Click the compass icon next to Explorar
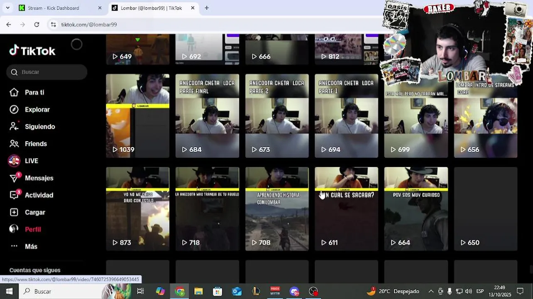This screenshot has width=533, height=299. (x=14, y=110)
